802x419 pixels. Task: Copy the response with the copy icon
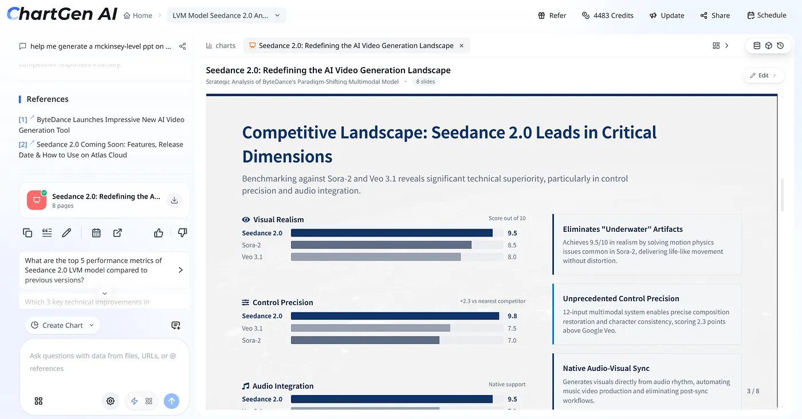pyautogui.click(x=27, y=232)
